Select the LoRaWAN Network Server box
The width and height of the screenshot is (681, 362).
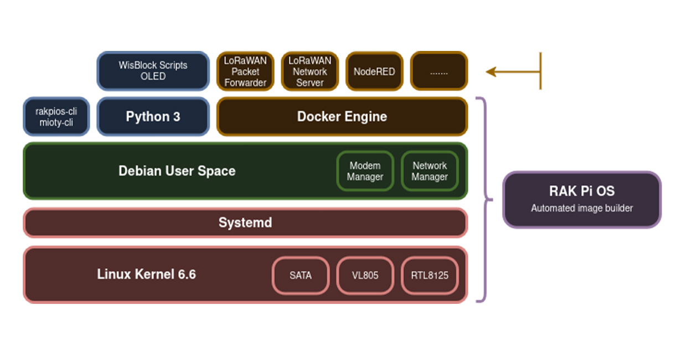coord(310,71)
